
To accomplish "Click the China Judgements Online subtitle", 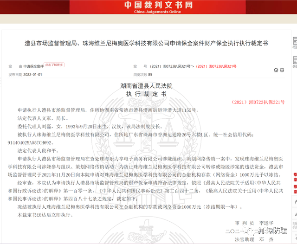I will click(158, 12).
